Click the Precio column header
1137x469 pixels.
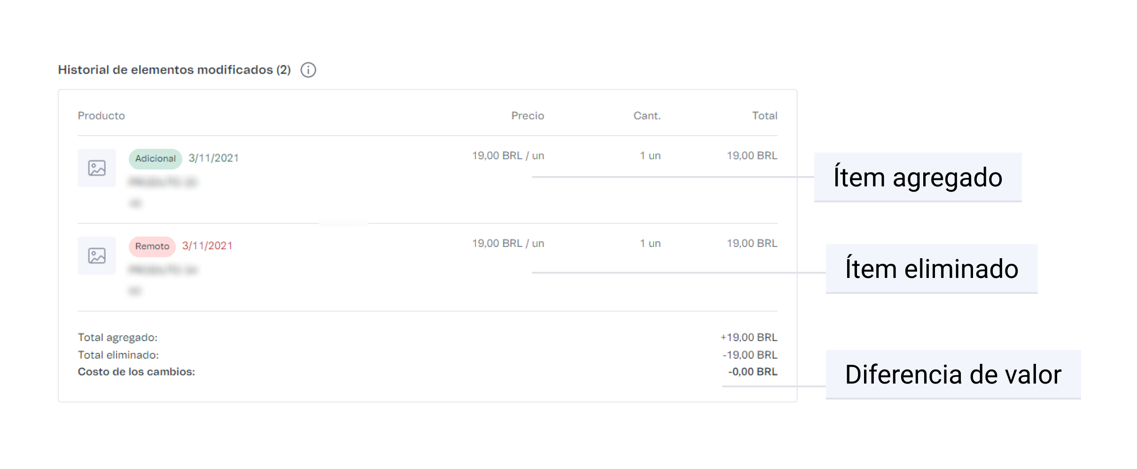(527, 115)
